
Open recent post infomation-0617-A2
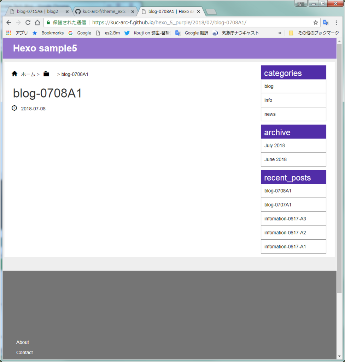coord(293,233)
